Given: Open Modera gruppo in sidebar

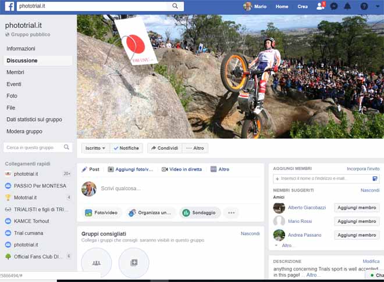Looking at the screenshot, I should coord(24,131).
